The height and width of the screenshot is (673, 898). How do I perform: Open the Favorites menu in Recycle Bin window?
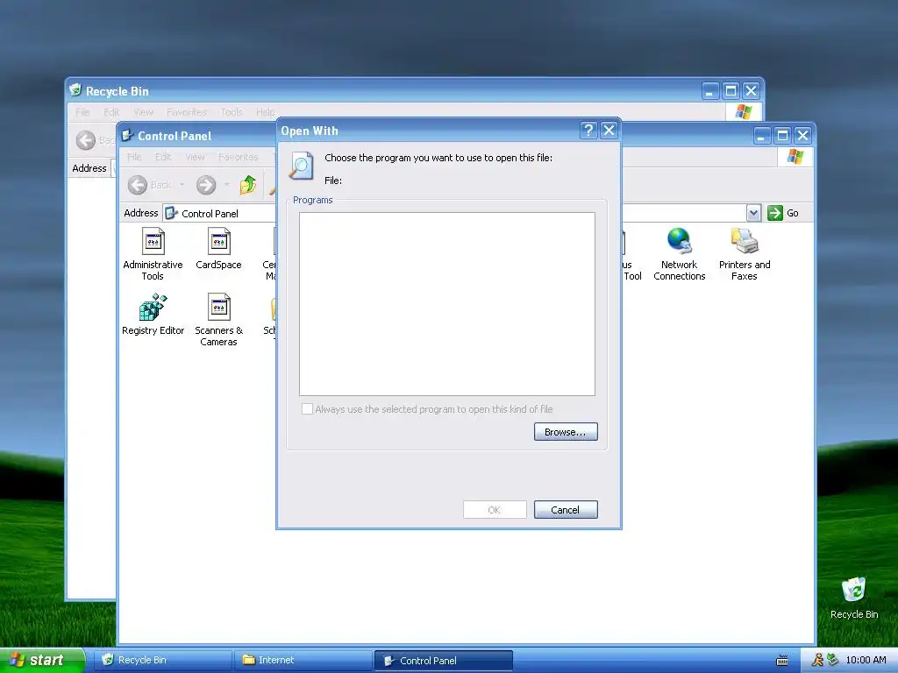tap(187, 112)
